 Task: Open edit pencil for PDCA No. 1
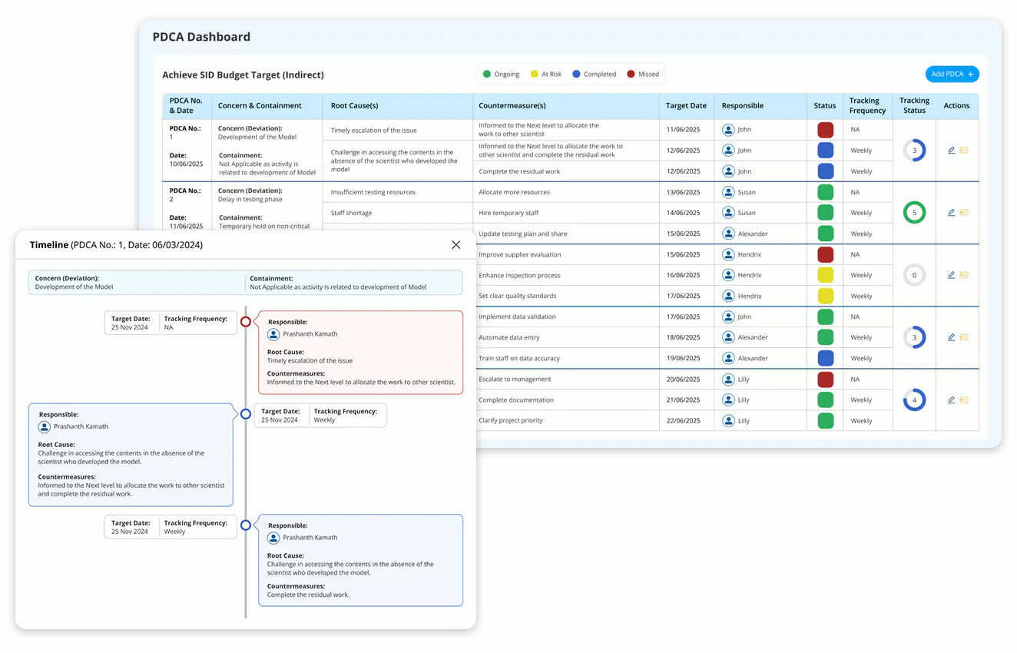(x=951, y=151)
